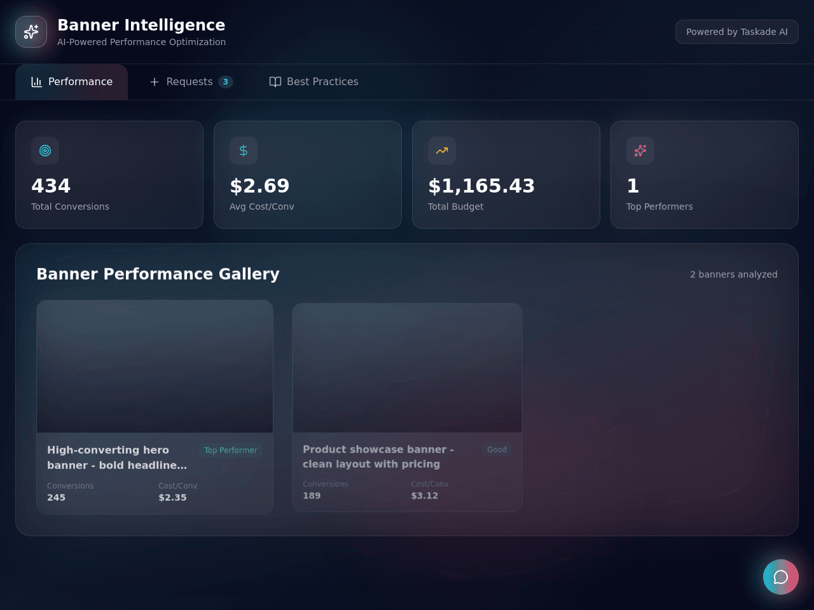Click the bar chart icon in Performance tab

[x=37, y=82]
